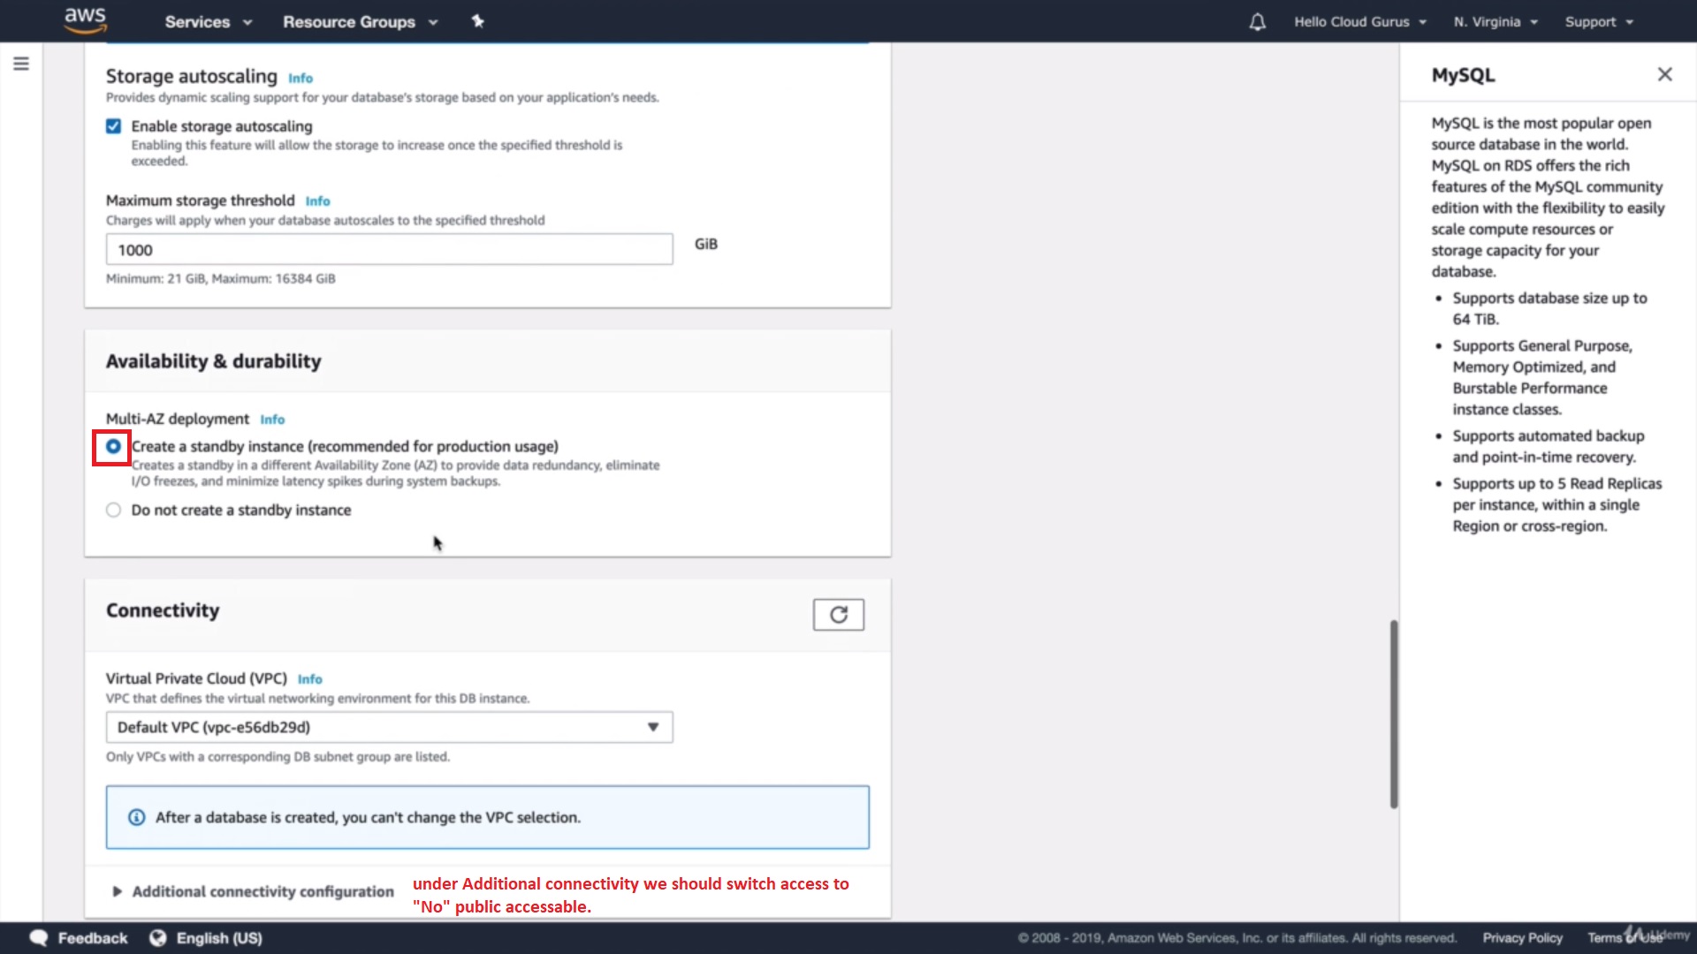Click the English (US) globe icon

click(x=158, y=938)
